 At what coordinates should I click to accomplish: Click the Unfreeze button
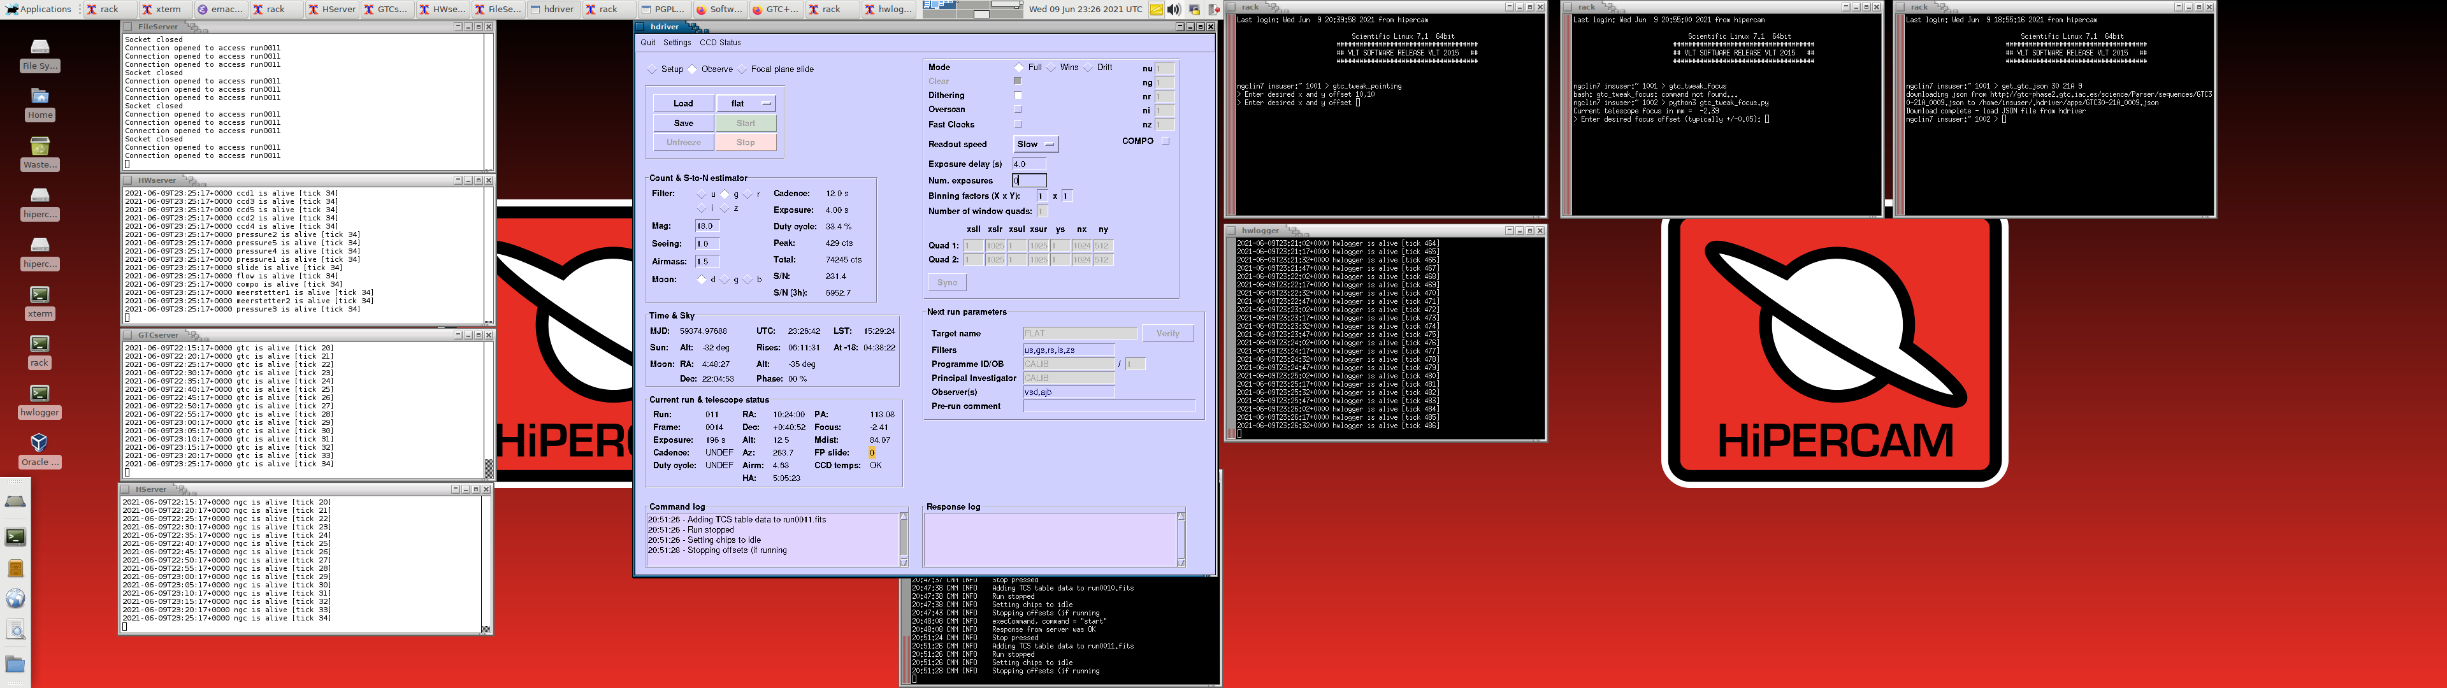pos(683,143)
